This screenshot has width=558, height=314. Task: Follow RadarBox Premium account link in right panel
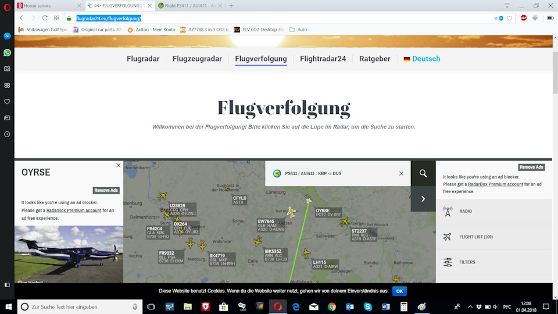495,184
